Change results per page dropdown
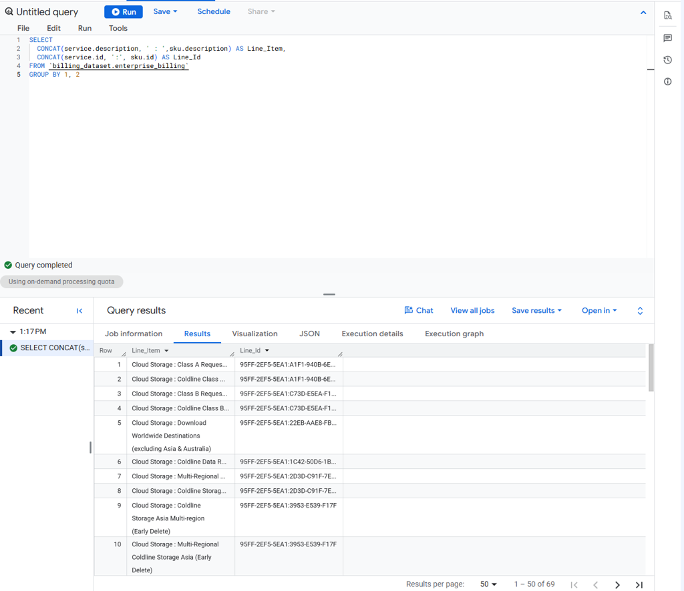 tap(488, 584)
